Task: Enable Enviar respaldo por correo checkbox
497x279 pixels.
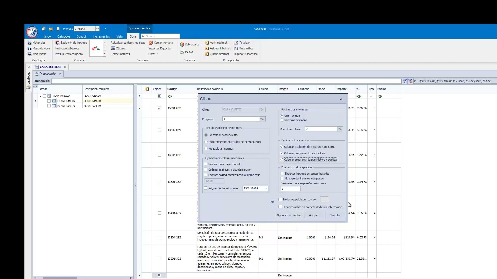Action: pos(280,200)
